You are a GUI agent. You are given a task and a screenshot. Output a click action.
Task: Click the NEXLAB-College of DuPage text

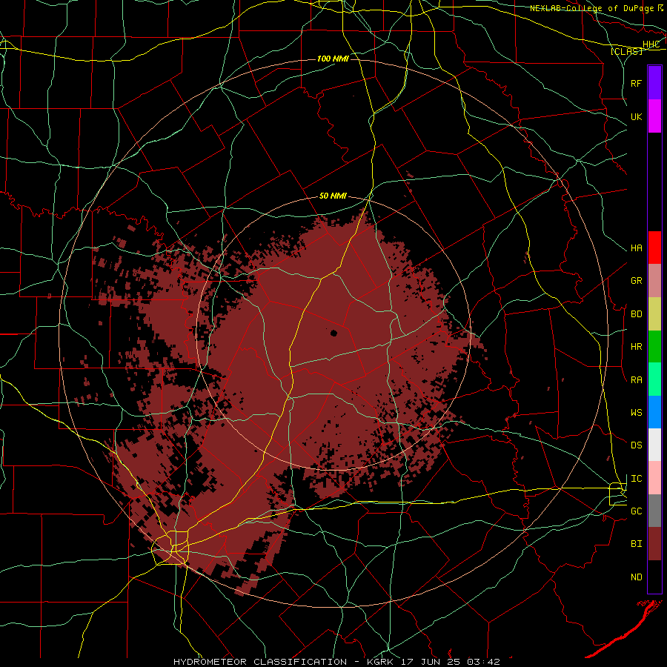click(x=593, y=8)
